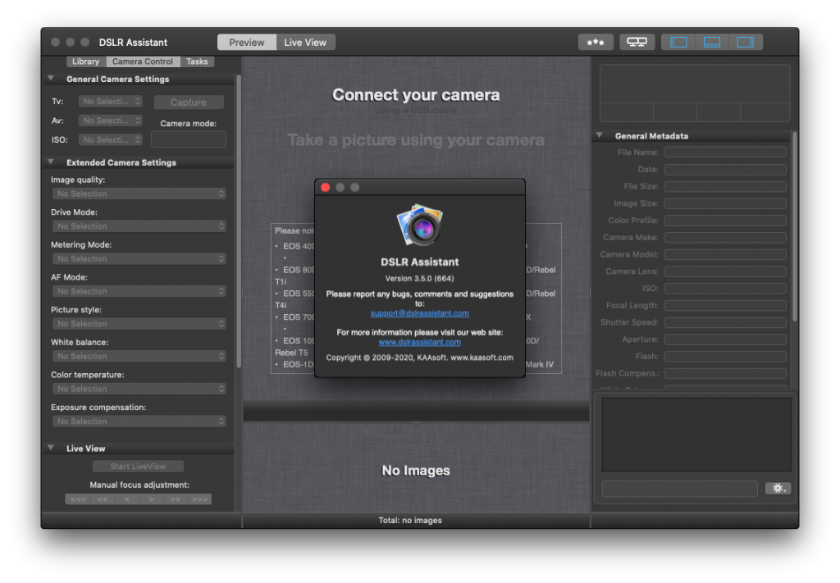840x583 pixels.
Task: Click the >>> large focus step forward button
Action: 200,499
